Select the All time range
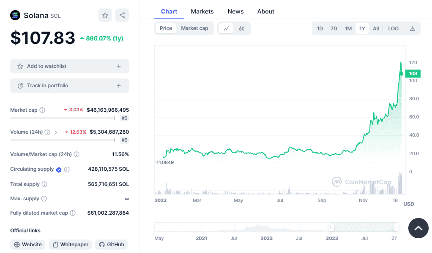The width and height of the screenshot is (432, 253). (x=376, y=29)
